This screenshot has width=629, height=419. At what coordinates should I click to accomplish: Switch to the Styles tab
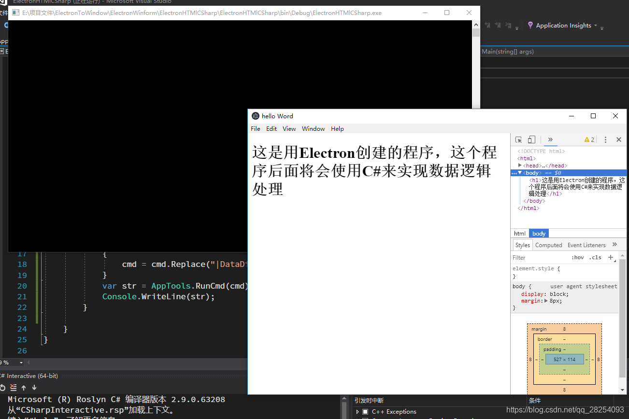click(x=522, y=245)
